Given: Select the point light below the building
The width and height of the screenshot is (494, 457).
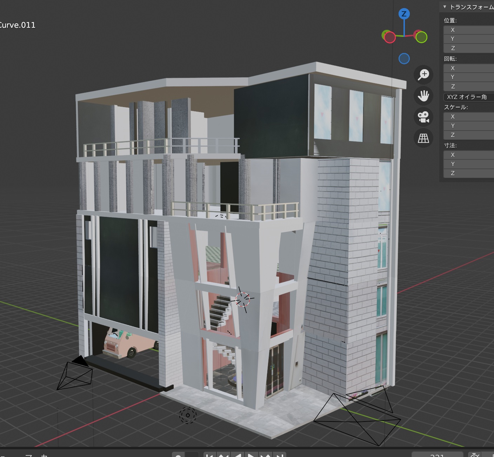Looking at the screenshot, I should pos(188,415).
